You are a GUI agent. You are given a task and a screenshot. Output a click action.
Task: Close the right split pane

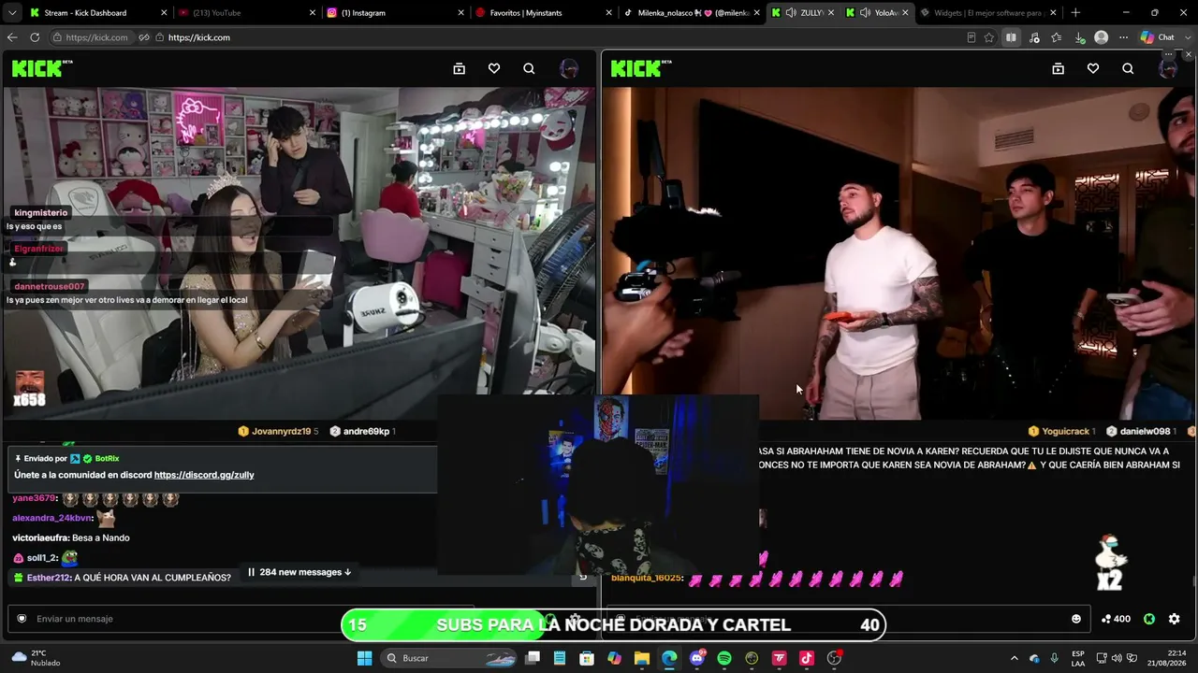[x=1189, y=54]
